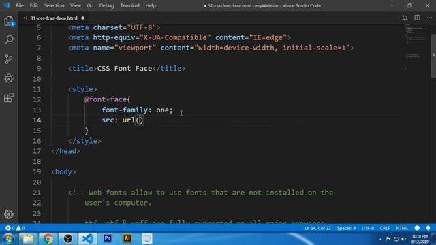Click the body tag on line 19
436x245 pixels.
(63, 172)
